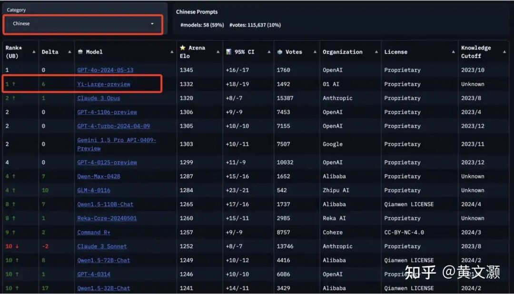Click the star icon in Arena Elo header

coord(183,48)
